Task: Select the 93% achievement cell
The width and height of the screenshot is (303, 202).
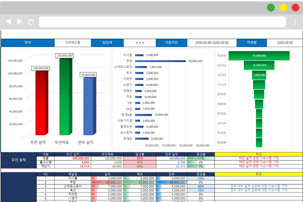Action: click(x=140, y=162)
